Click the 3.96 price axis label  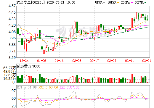coord(12,38)
